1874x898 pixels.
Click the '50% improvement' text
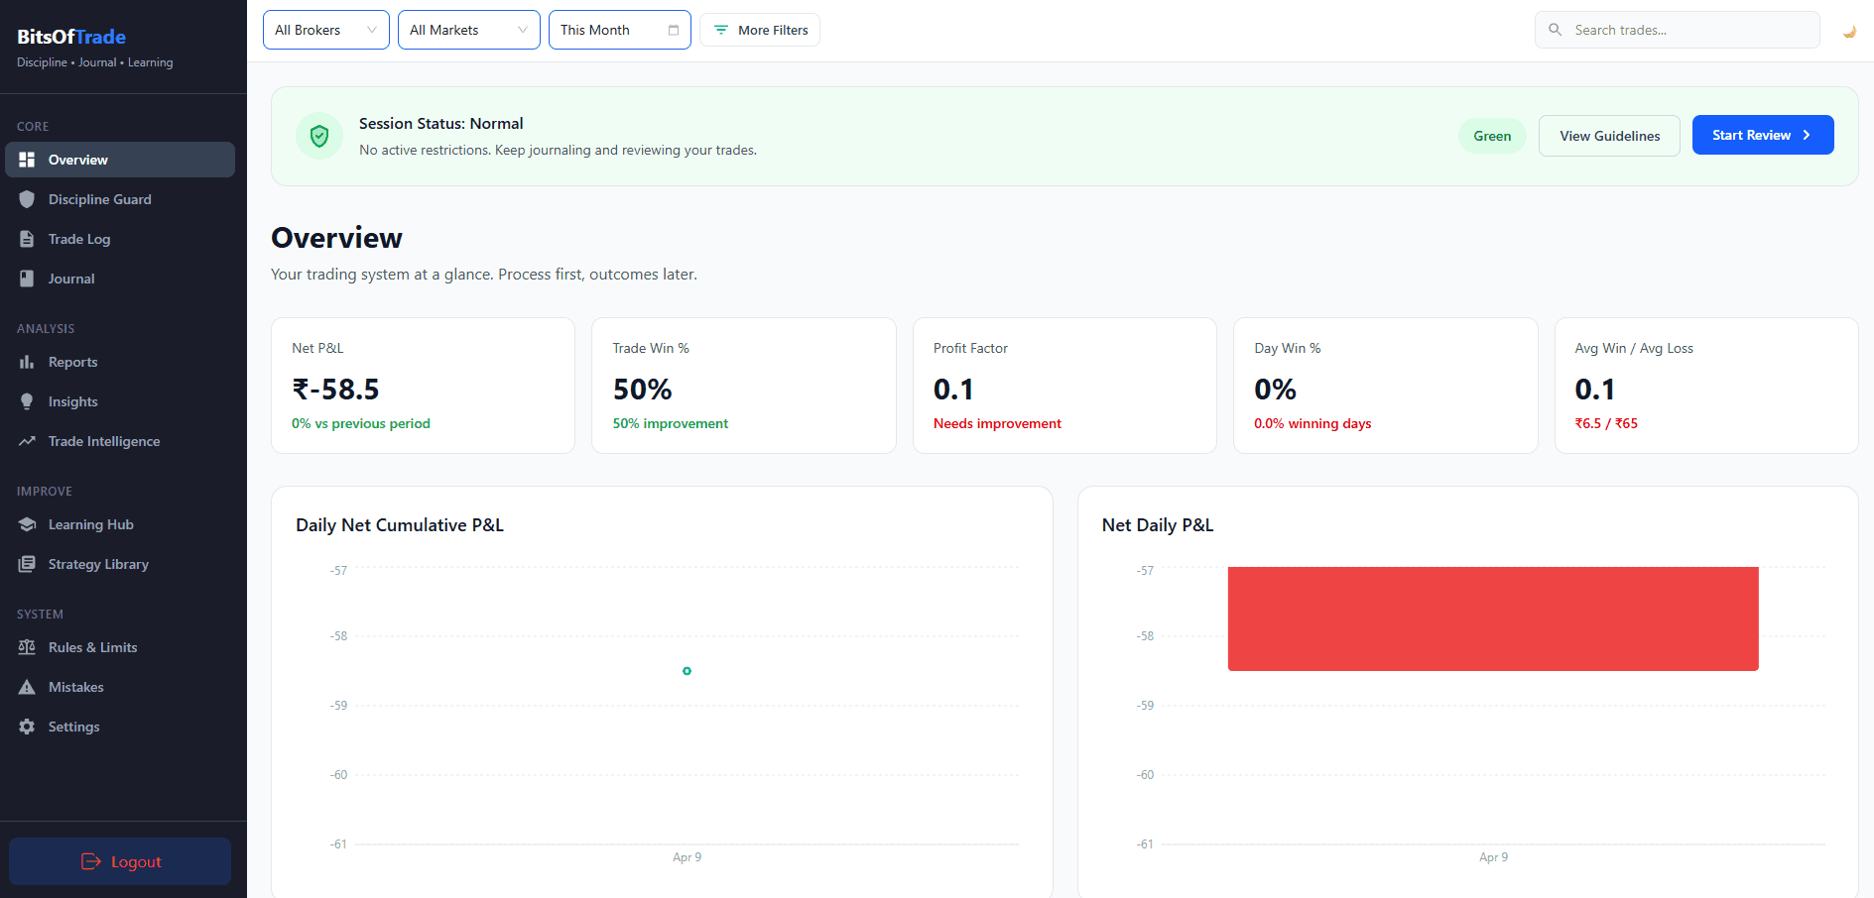tap(671, 423)
